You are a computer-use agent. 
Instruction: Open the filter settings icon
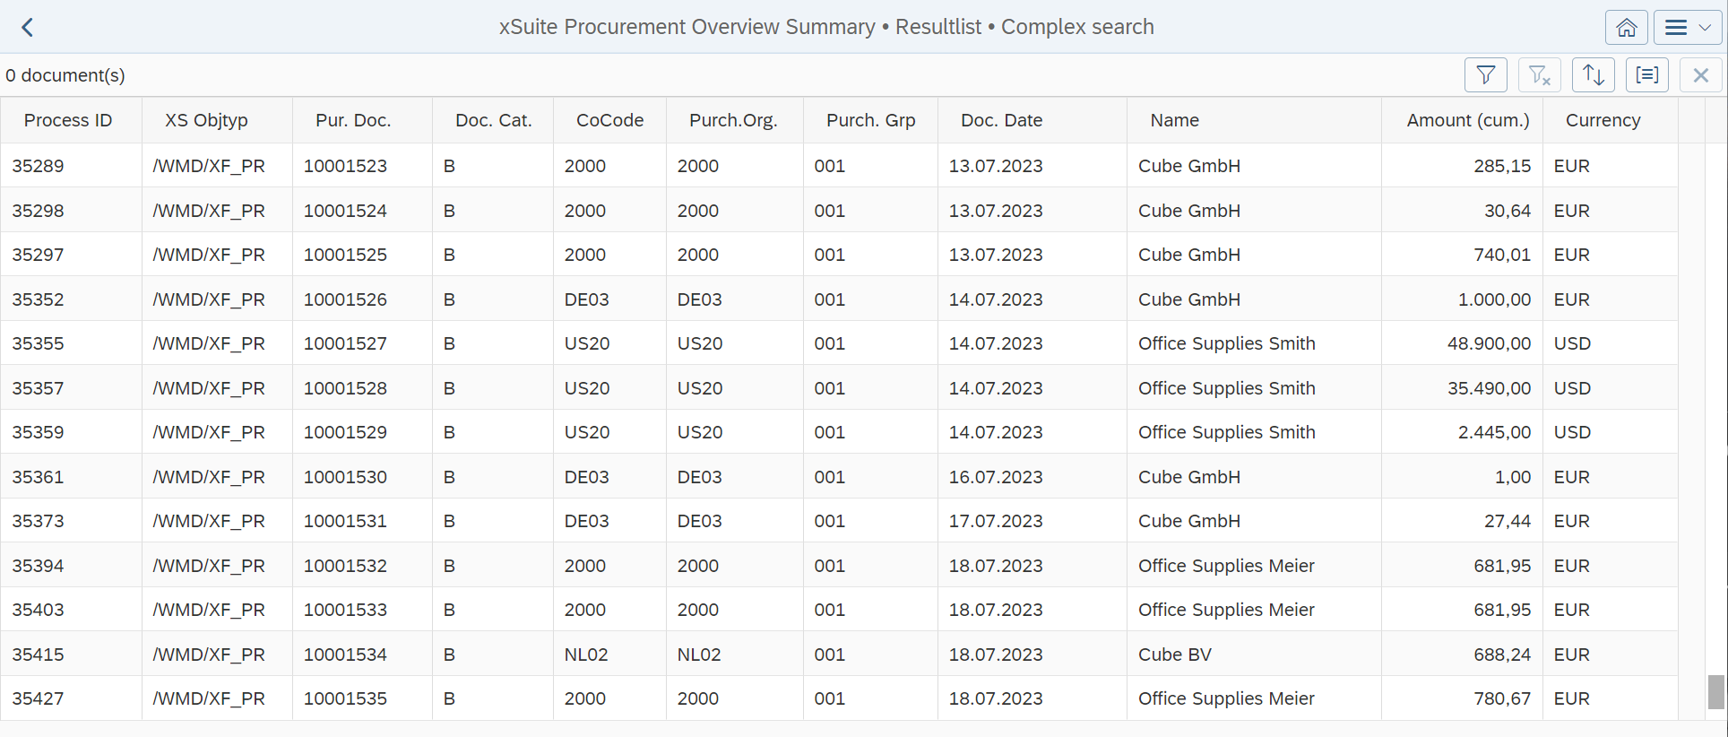pos(1486,74)
